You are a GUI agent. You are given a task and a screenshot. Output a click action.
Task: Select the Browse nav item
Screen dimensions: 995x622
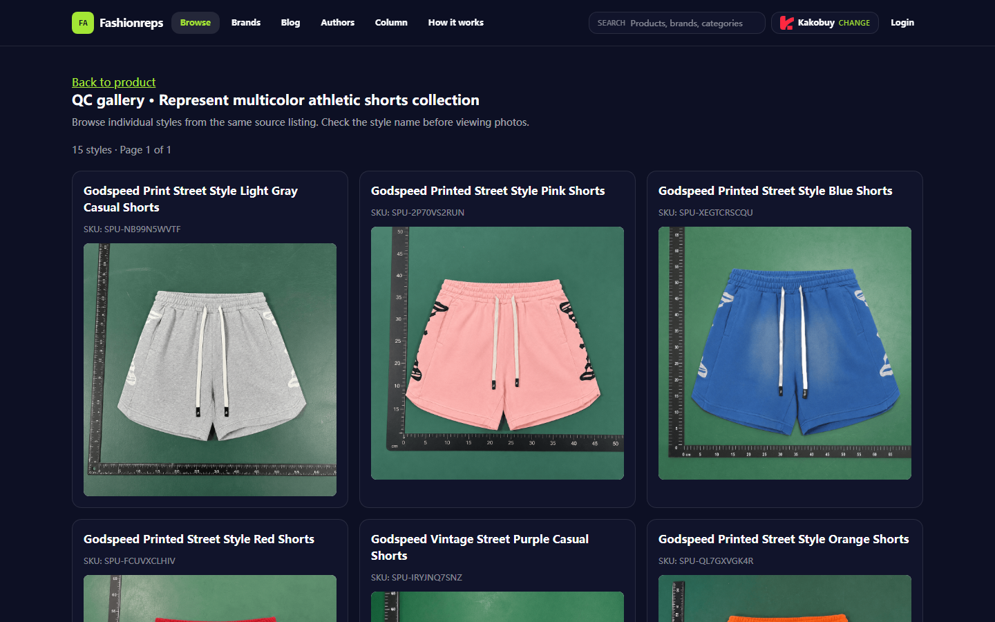click(x=196, y=23)
